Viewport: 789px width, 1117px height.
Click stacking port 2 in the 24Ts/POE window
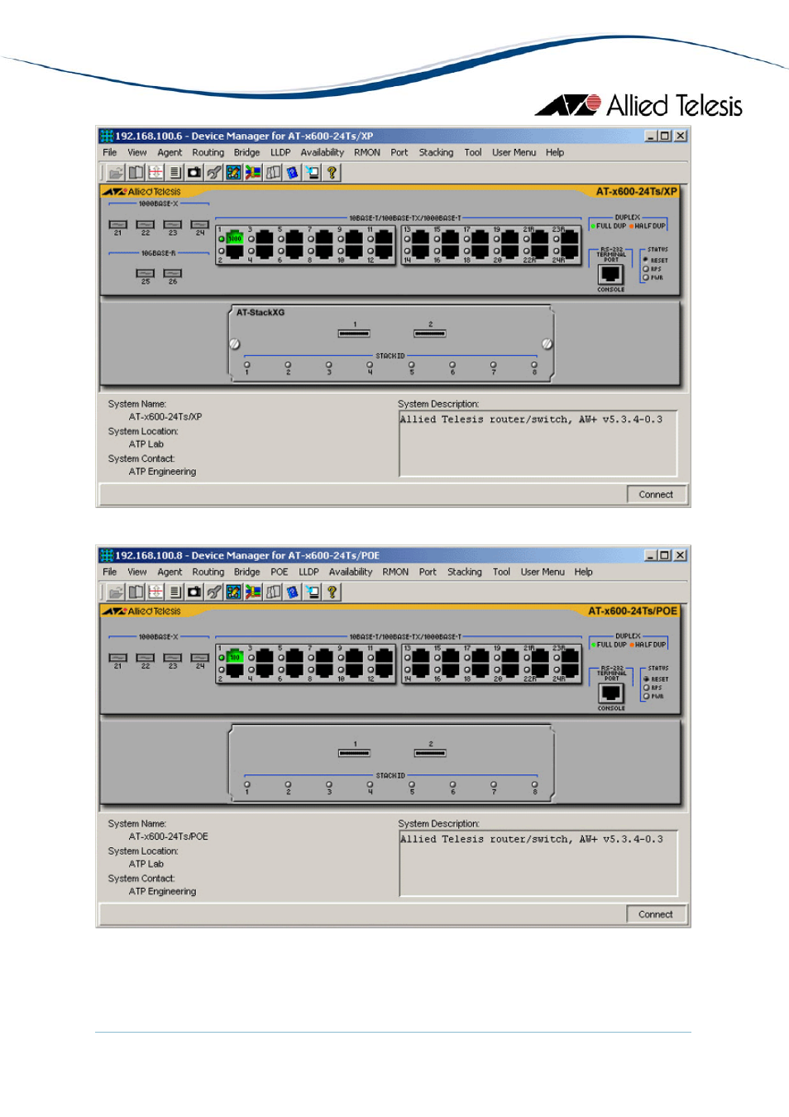tap(430, 753)
